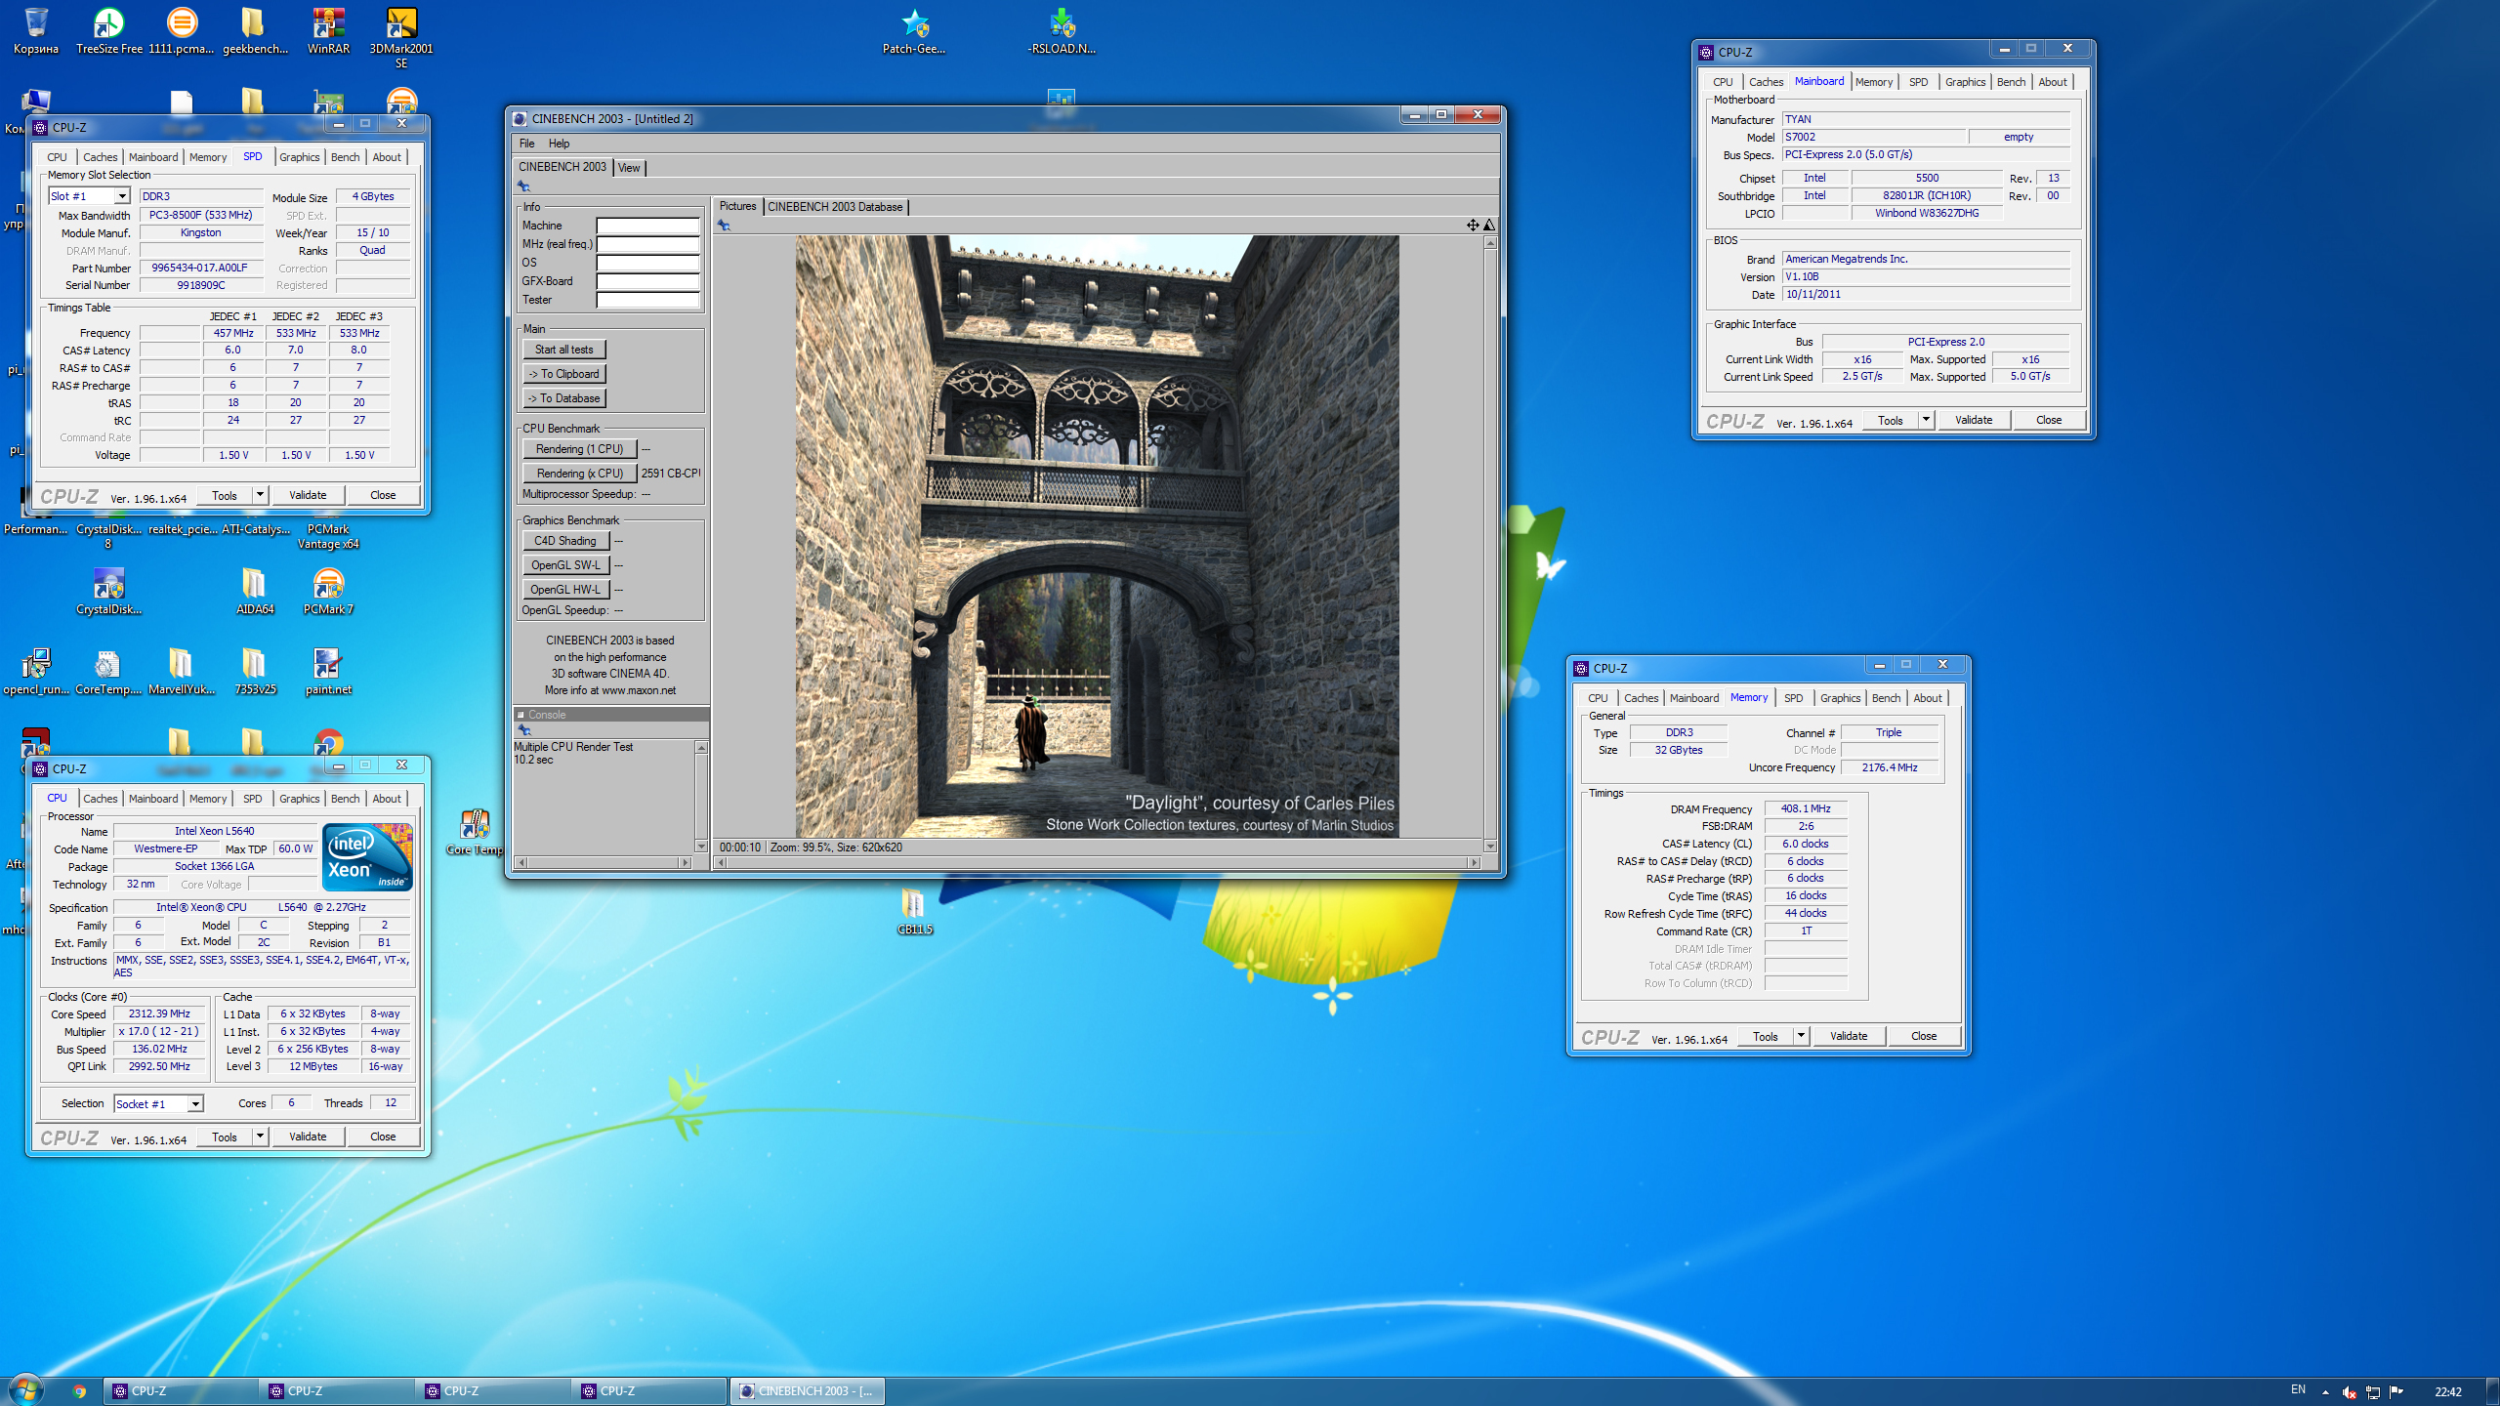Viewport: 2500px width, 1406px height.
Task: Open the Help menu in Cinebench
Action: 559,144
